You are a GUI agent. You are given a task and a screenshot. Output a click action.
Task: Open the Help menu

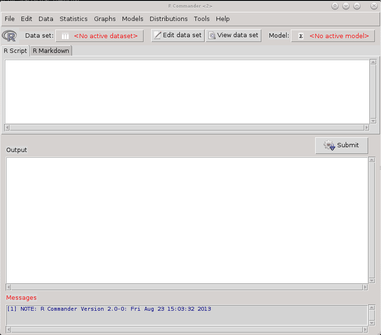pyautogui.click(x=223, y=19)
